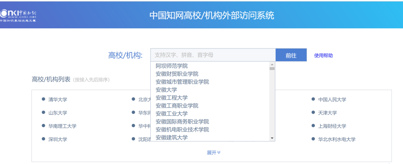Open the 中国人民大学 link
The image size is (403, 164).
pos(332,99)
